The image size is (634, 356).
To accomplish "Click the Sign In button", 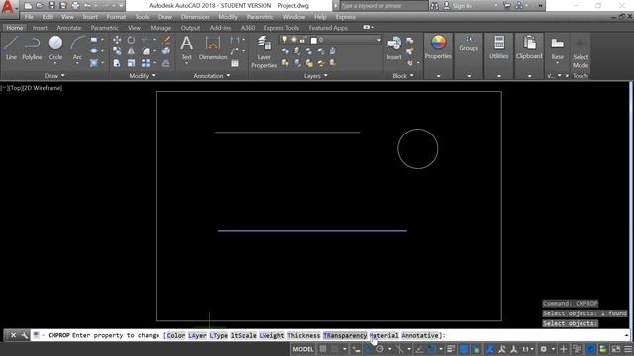I will 458,6.
